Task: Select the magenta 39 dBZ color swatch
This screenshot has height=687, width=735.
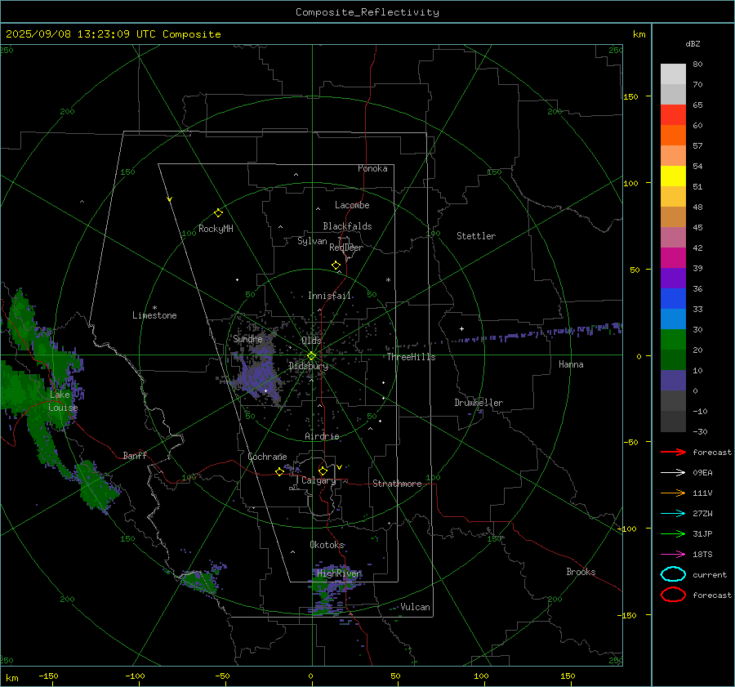Action: 673,257
